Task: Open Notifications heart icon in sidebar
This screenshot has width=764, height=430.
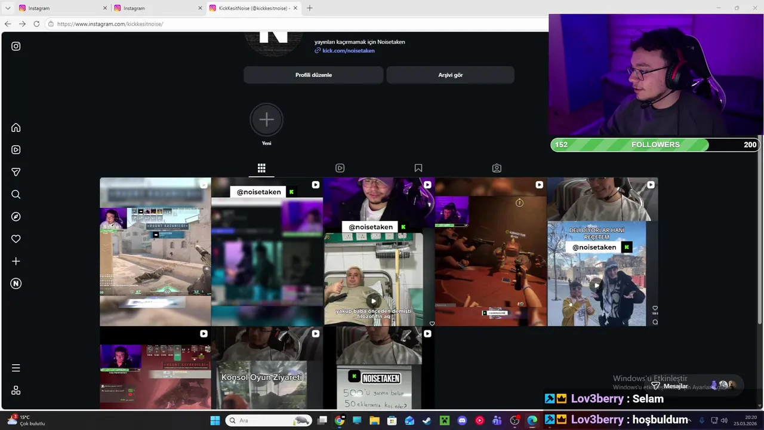Action: coord(16,239)
